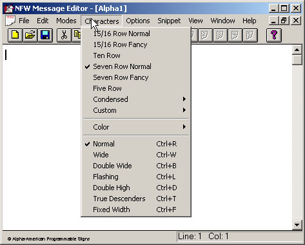The image size is (305, 245).
Task: Maximize the NFW Message Editor window
Action: pos(284,8)
